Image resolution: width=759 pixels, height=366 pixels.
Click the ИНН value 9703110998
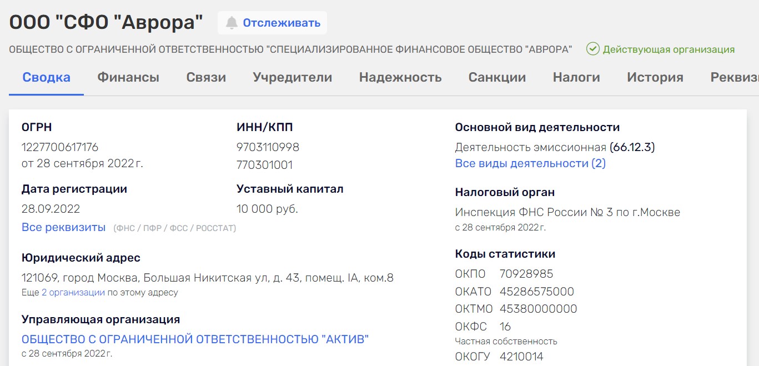coord(268,147)
